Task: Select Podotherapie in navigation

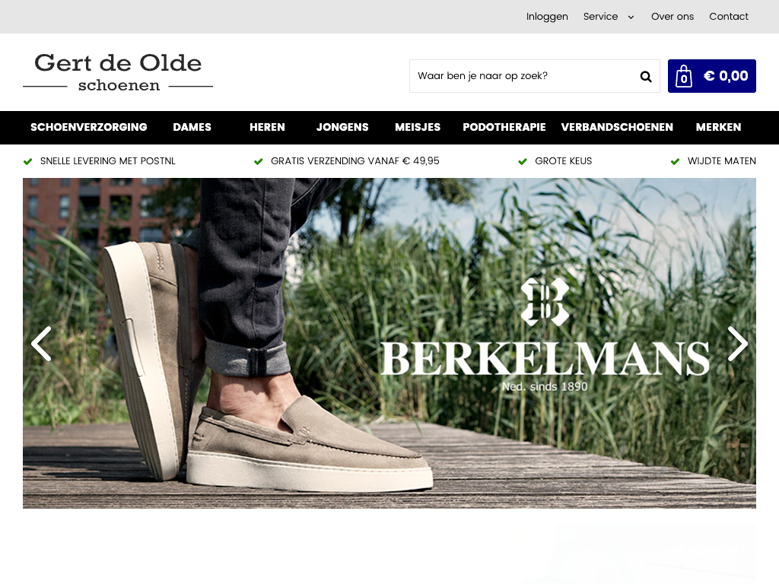Action: pos(504,127)
